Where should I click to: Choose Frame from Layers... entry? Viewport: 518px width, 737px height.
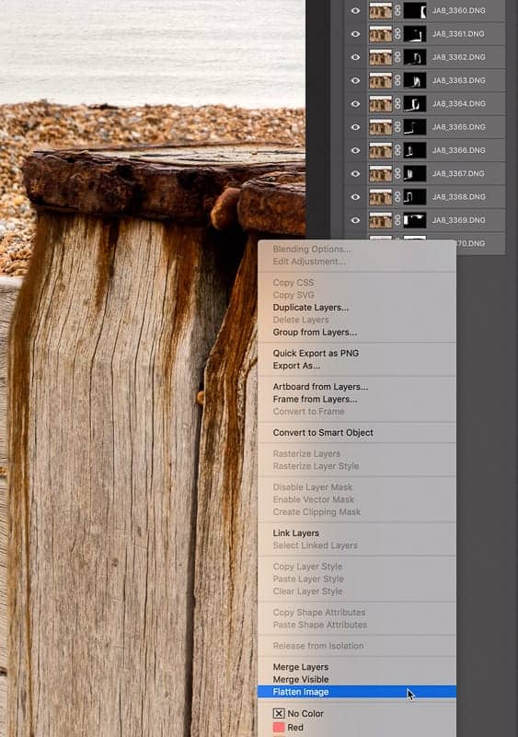click(x=315, y=399)
